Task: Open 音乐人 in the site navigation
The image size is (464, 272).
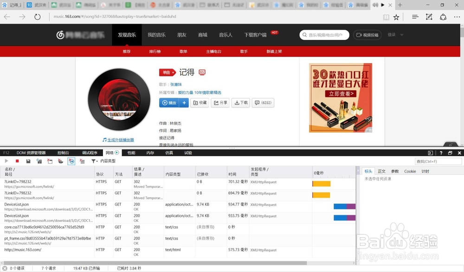Action: (x=226, y=35)
